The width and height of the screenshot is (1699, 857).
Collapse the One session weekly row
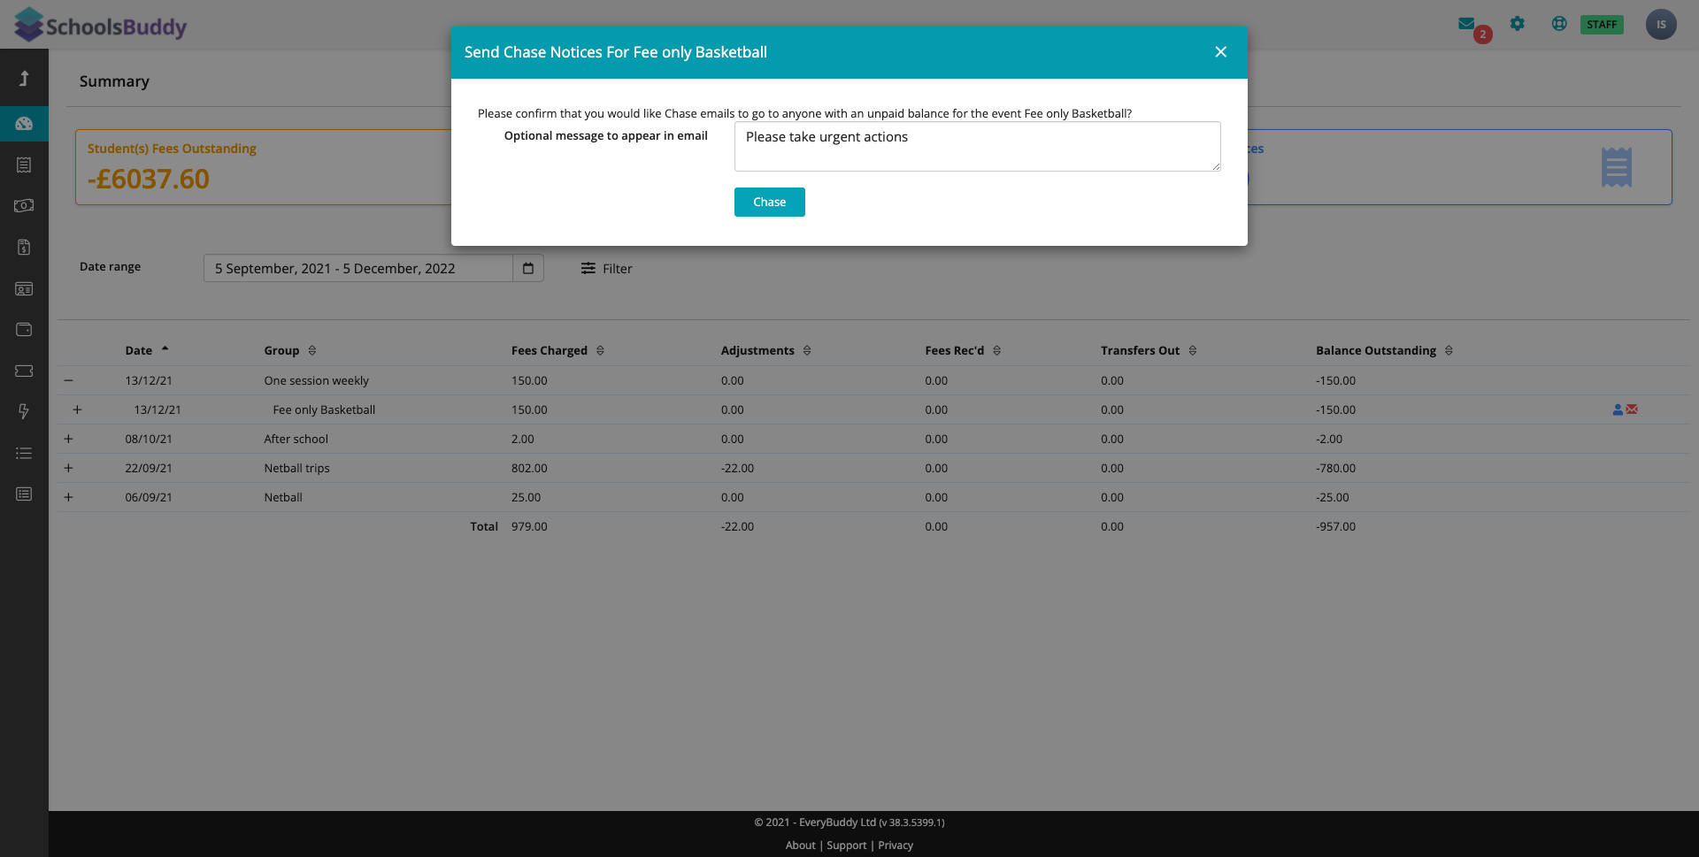(68, 380)
